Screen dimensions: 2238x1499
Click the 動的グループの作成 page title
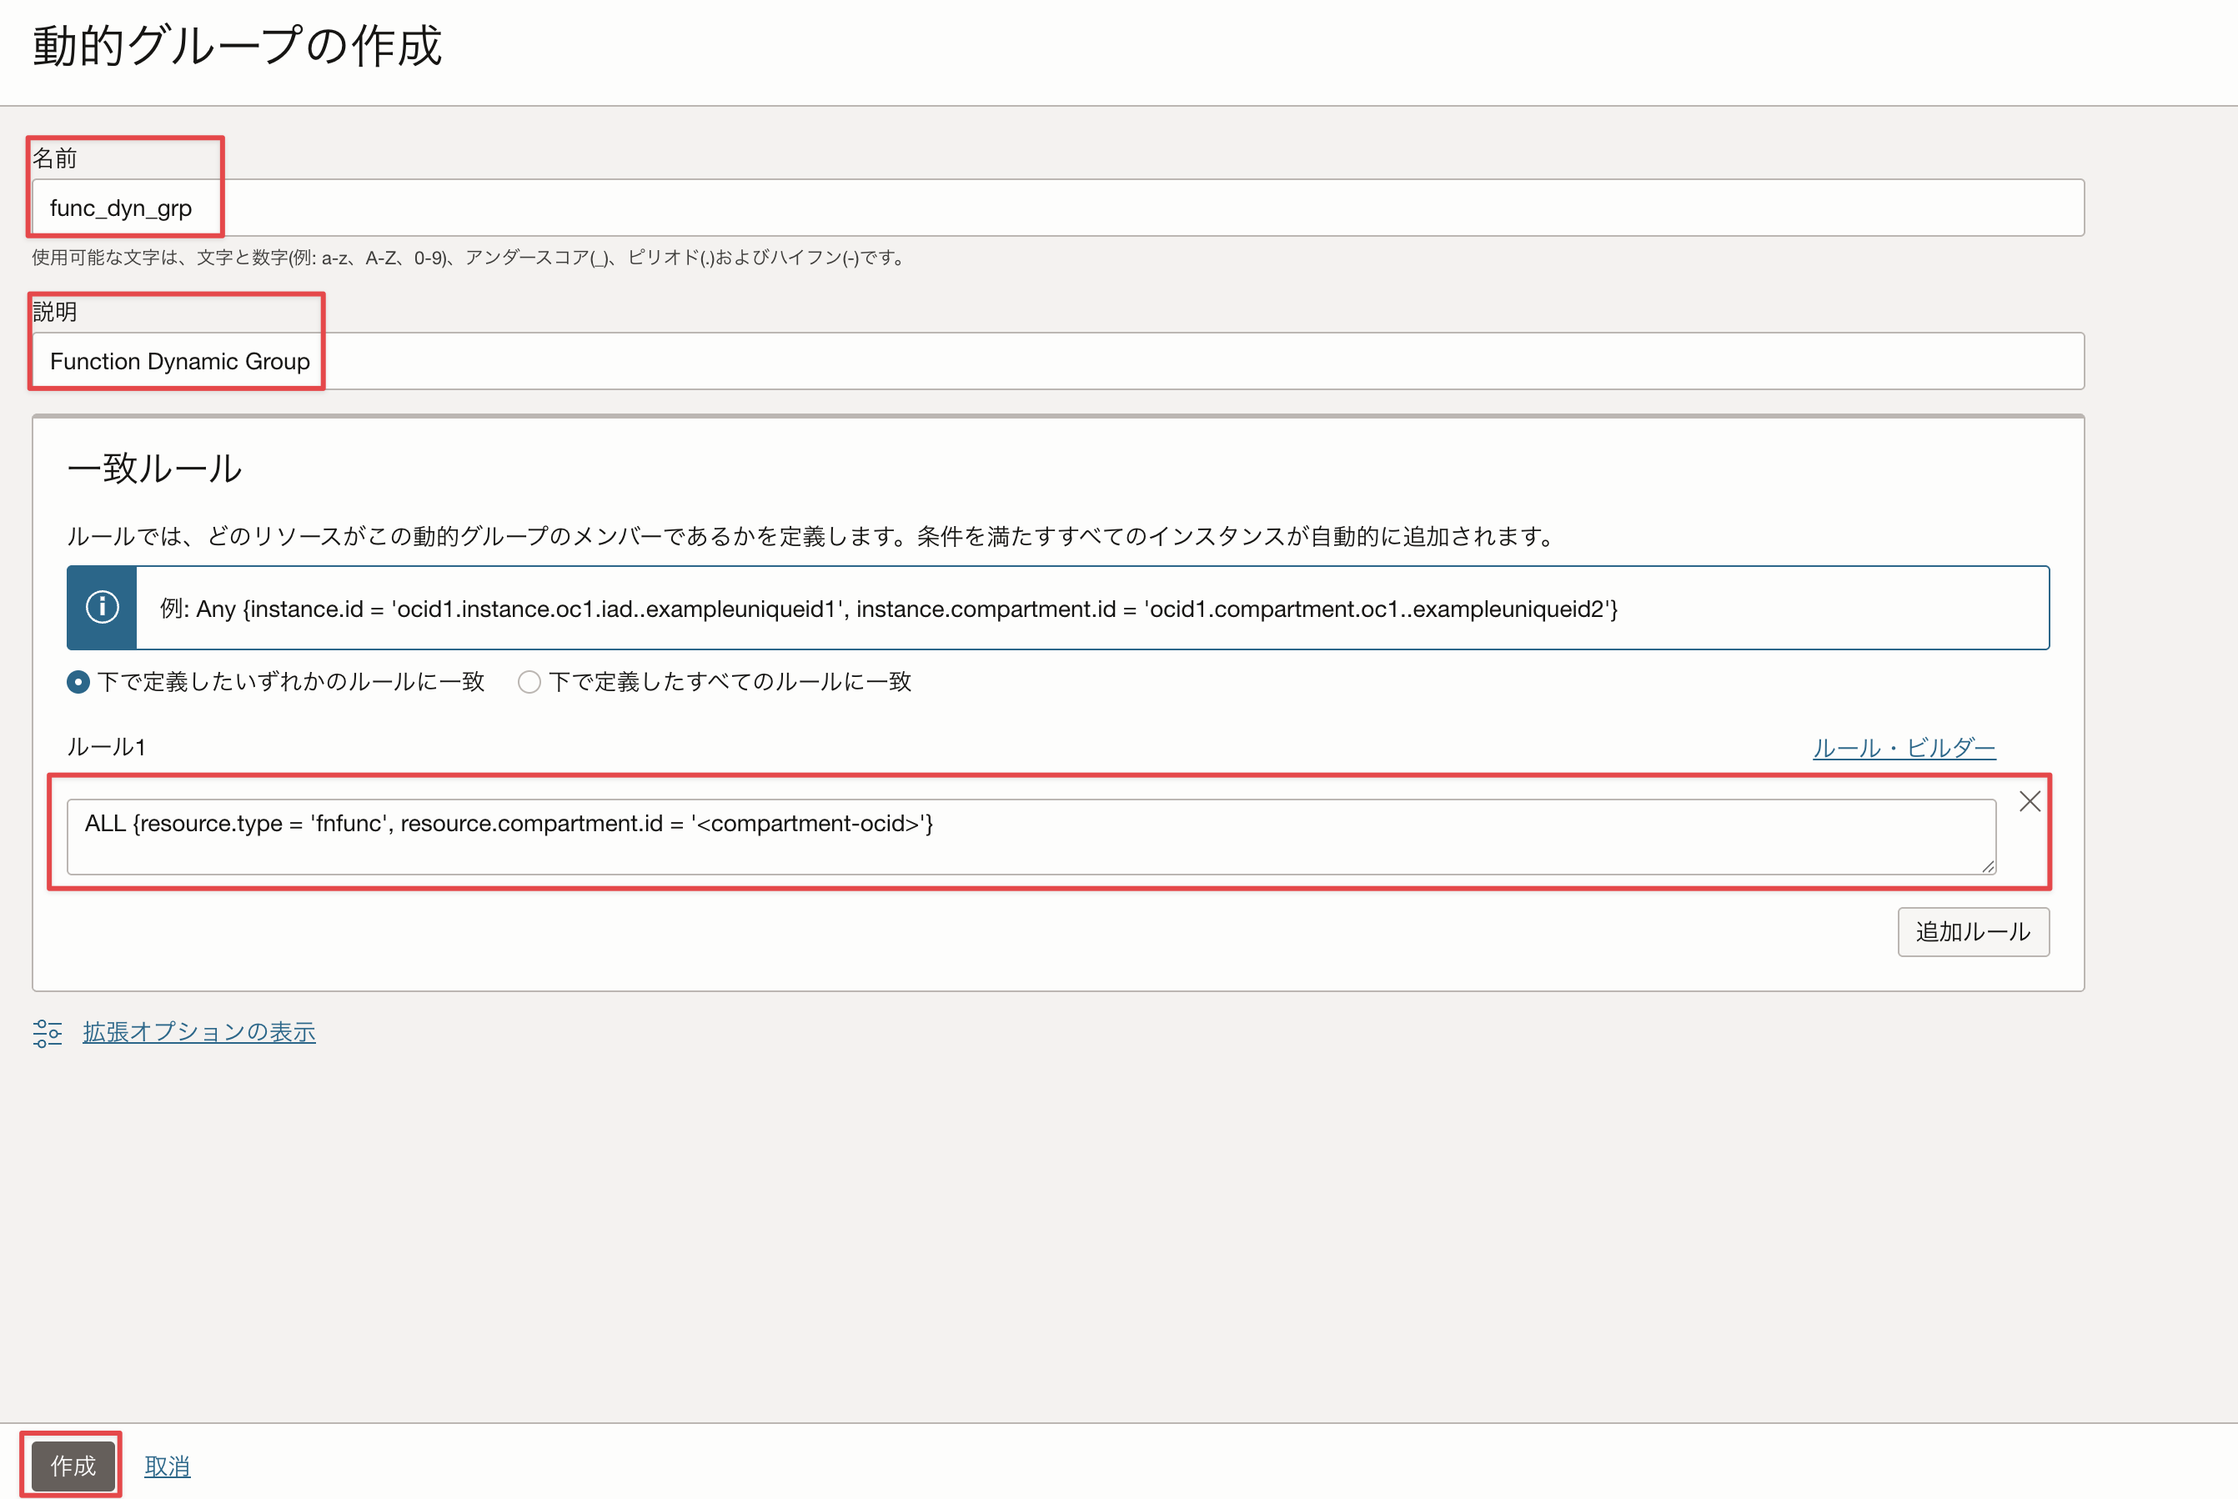click(x=237, y=46)
